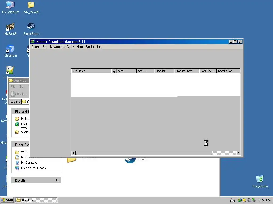273x204 pixels.
Task: Click the Description column header
Action: (228, 71)
